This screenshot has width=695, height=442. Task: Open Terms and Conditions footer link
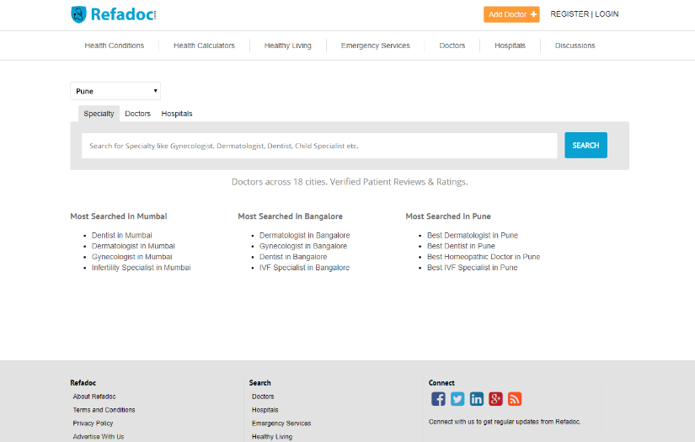coord(104,410)
